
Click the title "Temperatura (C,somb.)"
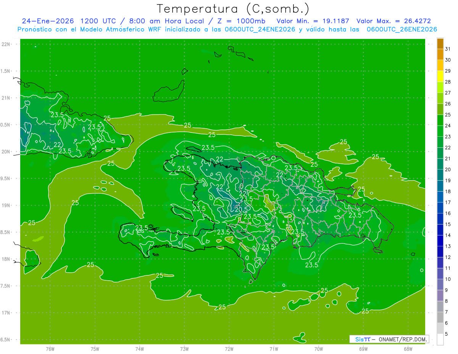click(x=233, y=9)
